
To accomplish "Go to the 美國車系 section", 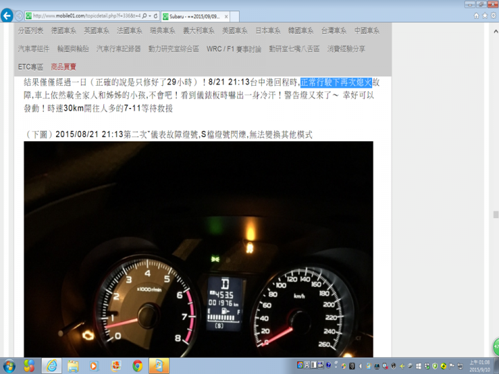I will point(235,30).
